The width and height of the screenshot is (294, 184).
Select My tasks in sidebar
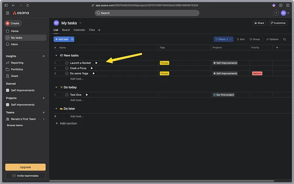[x=26, y=37]
